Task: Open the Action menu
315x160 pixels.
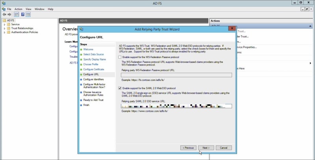Action: click(18, 9)
